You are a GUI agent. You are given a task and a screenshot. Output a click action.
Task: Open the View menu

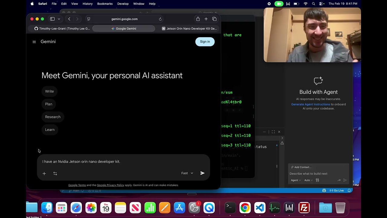coord(74,4)
